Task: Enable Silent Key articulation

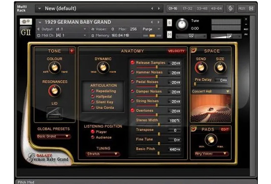Action: click(x=93, y=102)
